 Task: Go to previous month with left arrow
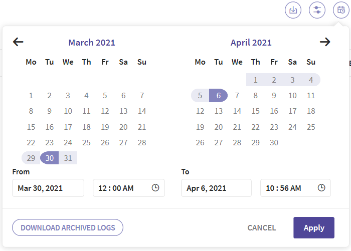18,42
